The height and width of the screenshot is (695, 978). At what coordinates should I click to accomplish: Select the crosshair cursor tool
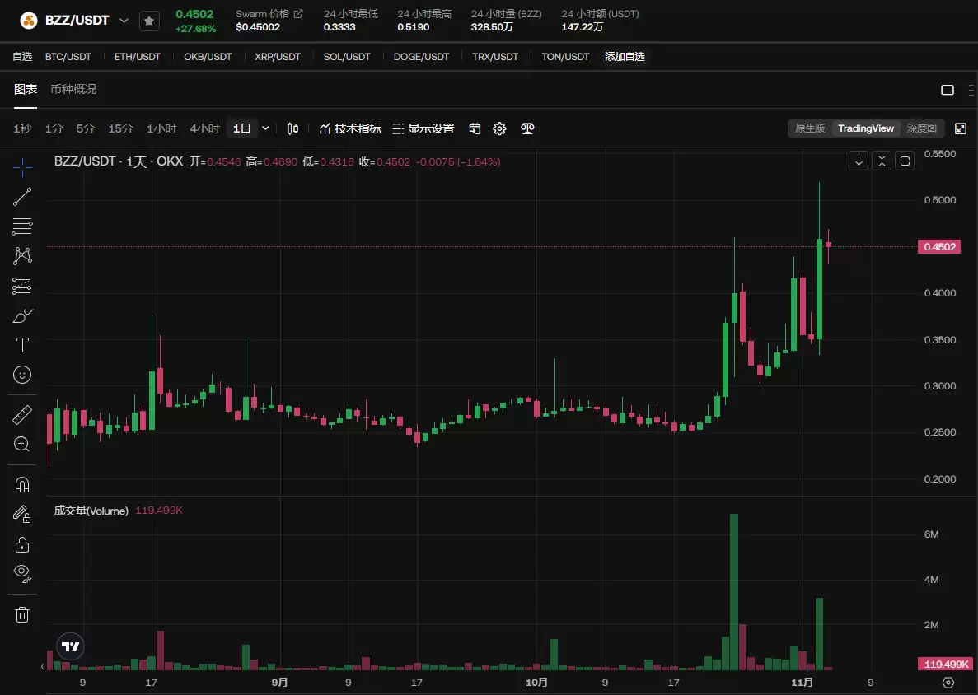click(21, 167)
